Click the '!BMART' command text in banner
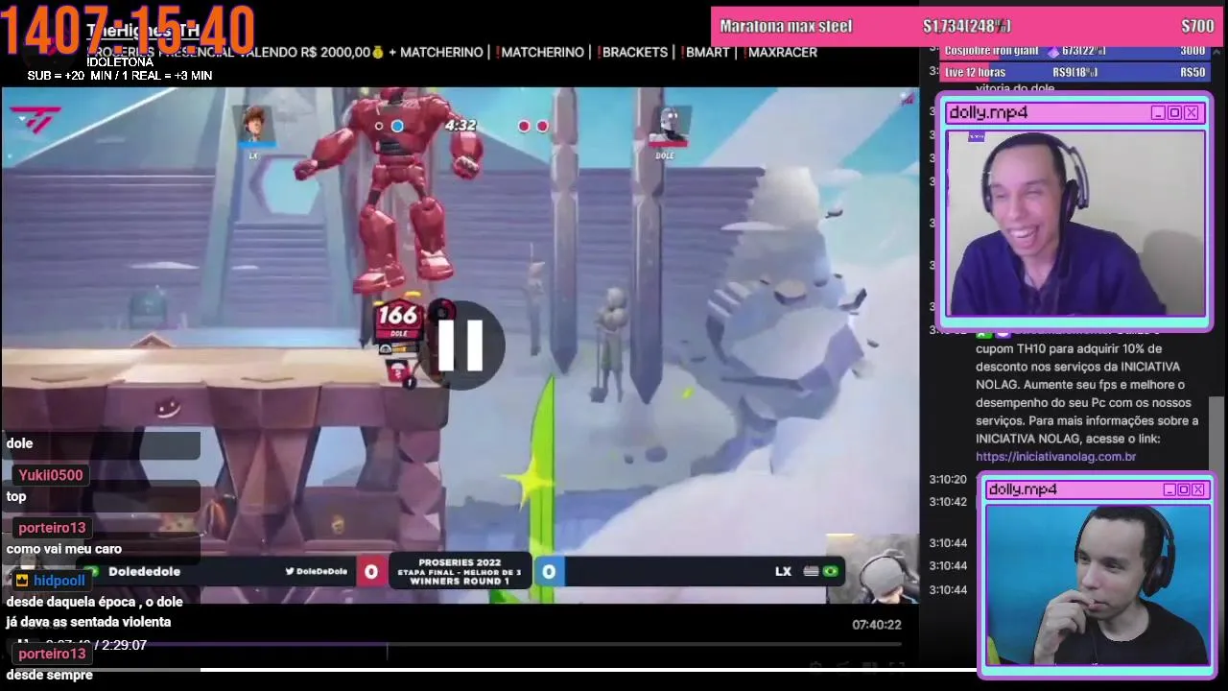 (706, 53)
